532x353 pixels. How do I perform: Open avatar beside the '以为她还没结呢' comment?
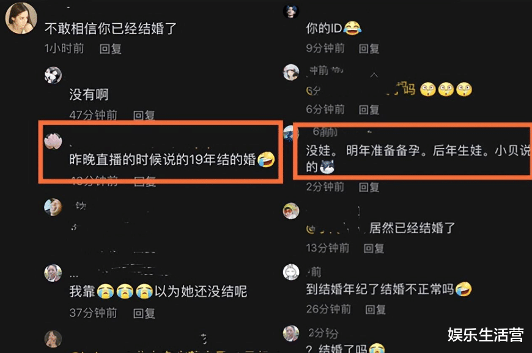[x=53, y=273]
